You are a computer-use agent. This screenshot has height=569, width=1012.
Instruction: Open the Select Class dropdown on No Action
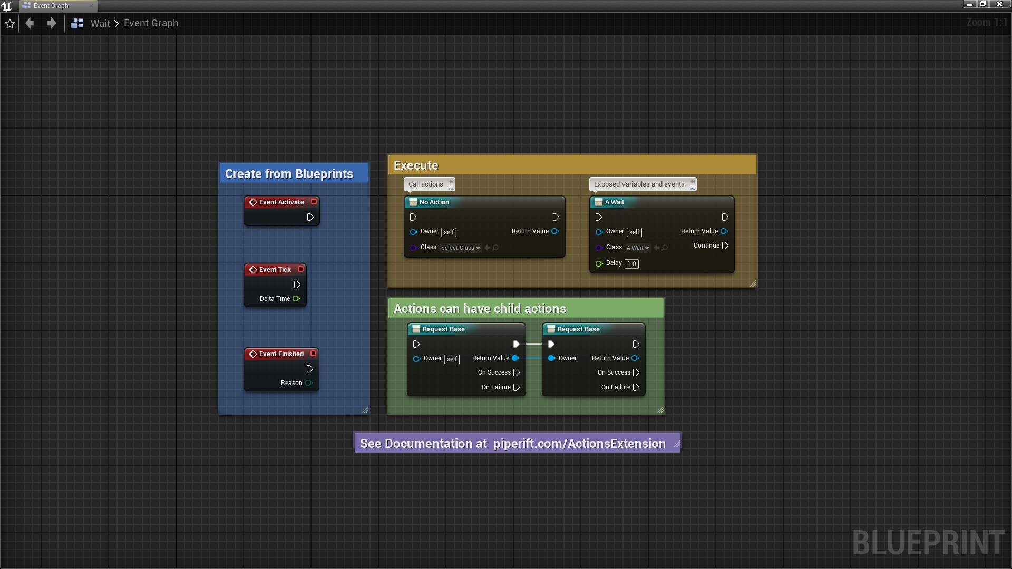coord(461,248)
